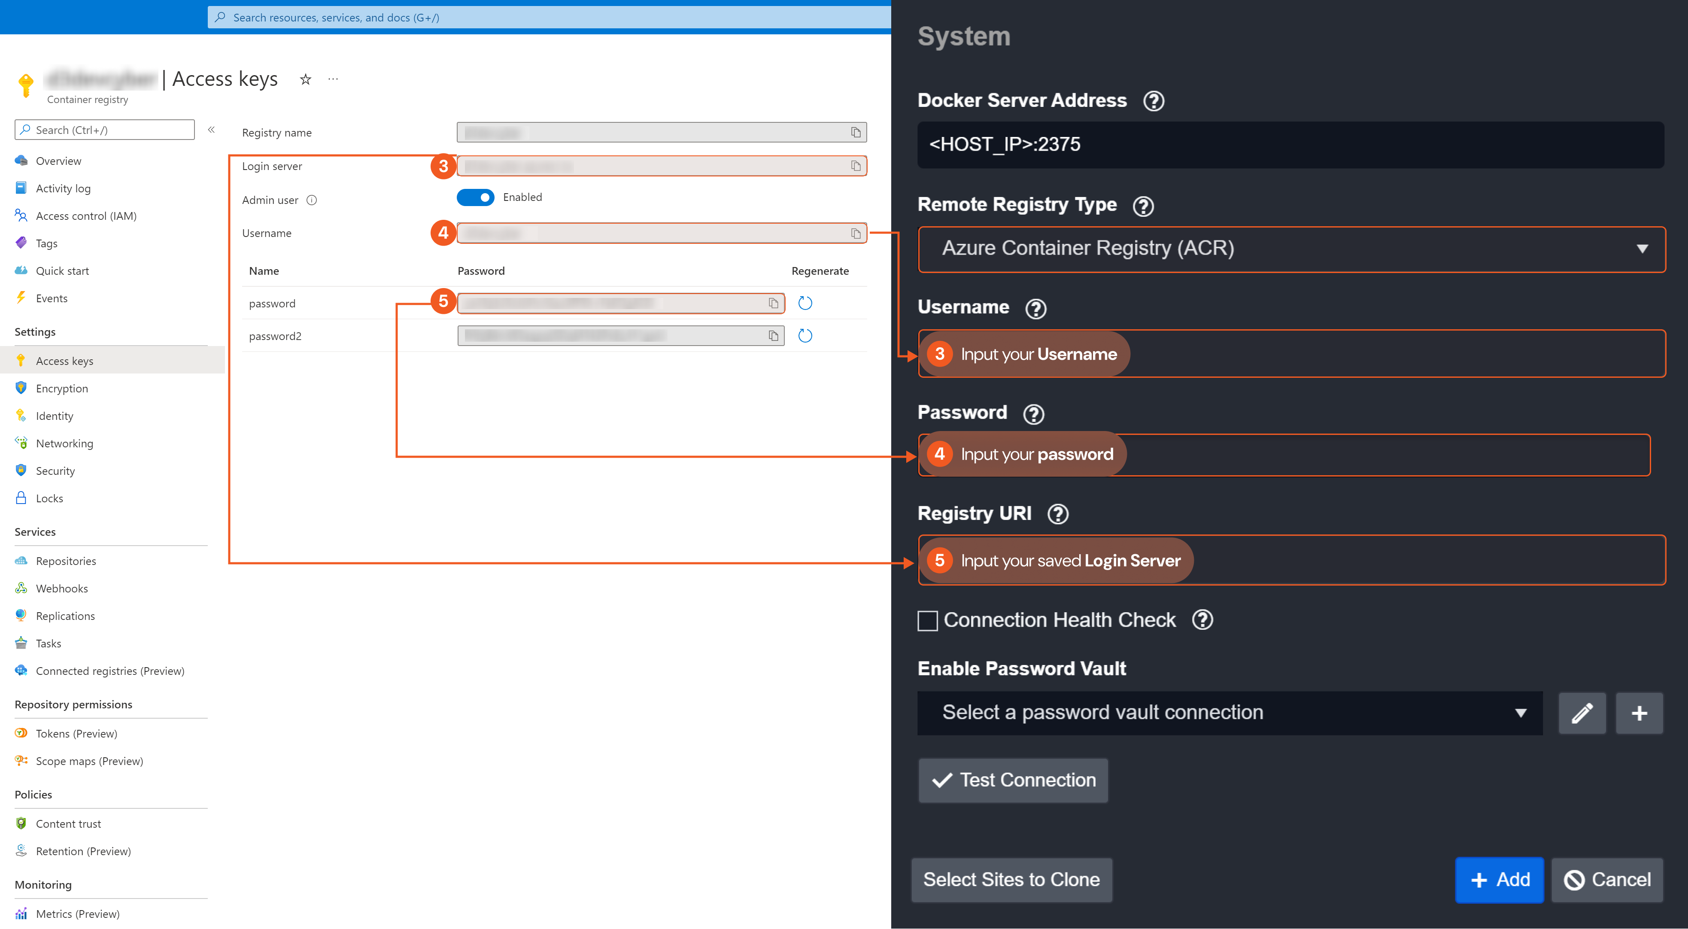This screenshot has height=929, width=1688.
Task: Enable the Connection Health Check checkbox
Action: click(x=928, y=620)
